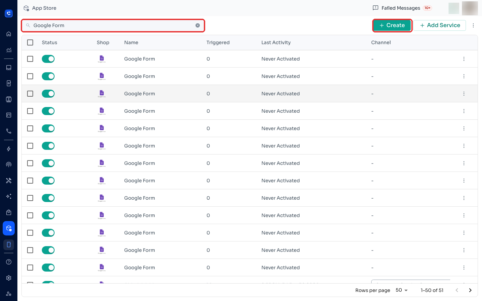
Task: Click the app logo at the sidebar top
Action: (9, 13)
